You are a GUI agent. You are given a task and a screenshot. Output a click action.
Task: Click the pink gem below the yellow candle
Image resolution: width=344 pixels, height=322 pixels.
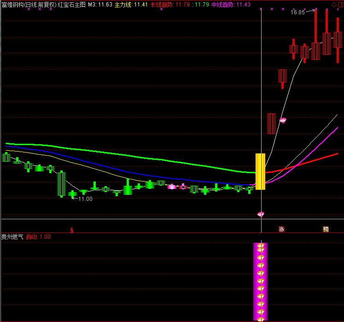261,214
